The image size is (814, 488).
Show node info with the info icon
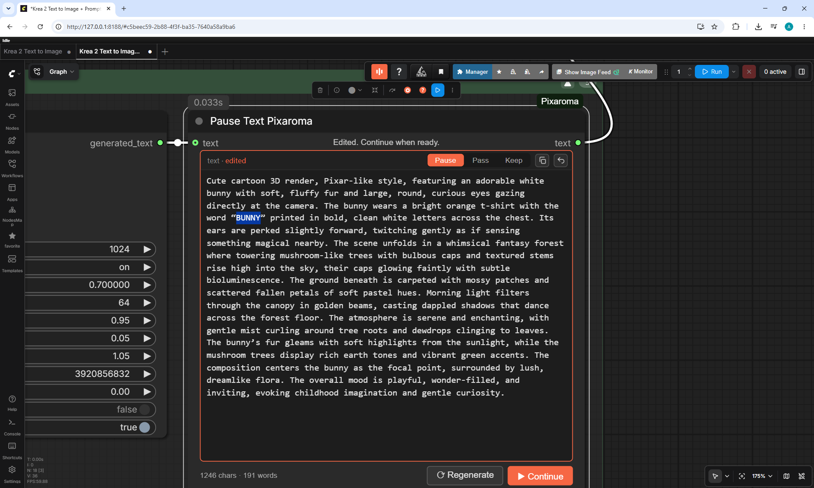click(x=337, y=90)
